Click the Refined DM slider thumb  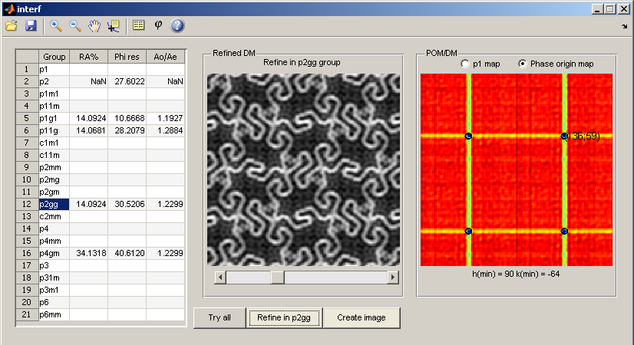(278, 277)
